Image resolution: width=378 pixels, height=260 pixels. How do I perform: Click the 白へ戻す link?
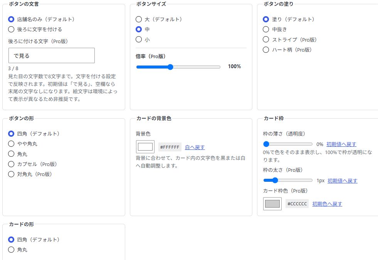point(195,147)
